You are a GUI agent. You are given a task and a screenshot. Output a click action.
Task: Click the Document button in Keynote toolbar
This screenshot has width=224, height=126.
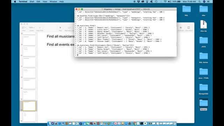[189, 28]
